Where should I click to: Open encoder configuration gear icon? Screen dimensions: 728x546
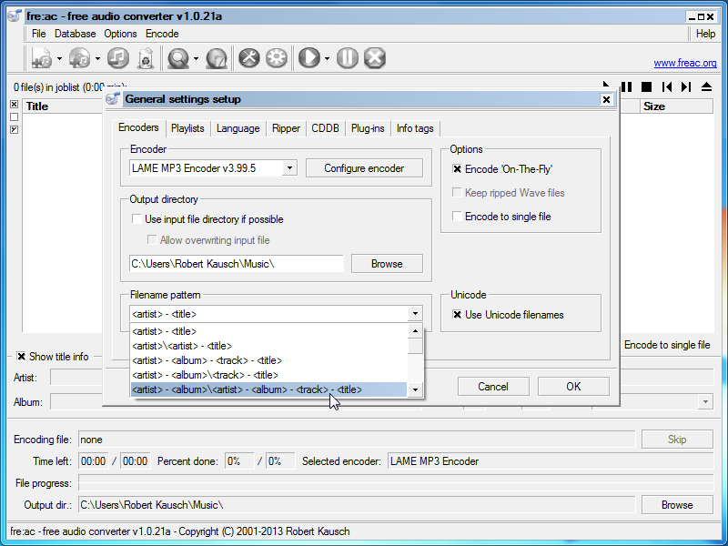pyautogui.click(x=276, y=58)
